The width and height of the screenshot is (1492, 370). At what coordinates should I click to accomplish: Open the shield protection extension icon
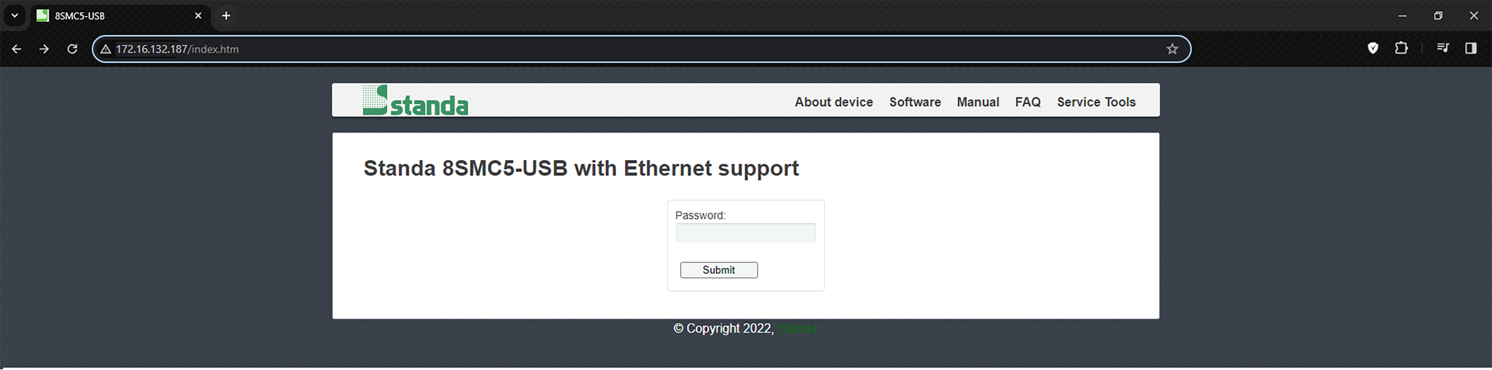[x=1373, y=48]
